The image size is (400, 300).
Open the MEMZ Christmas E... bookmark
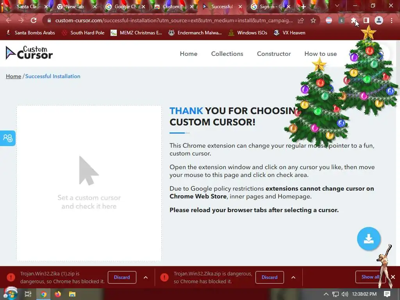click(136, 33)
